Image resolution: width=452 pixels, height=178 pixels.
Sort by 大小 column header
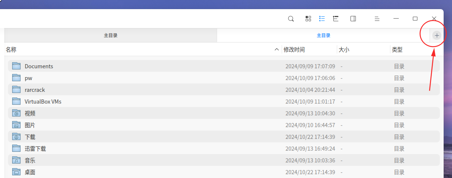pyautogui.click(x=344, y=50)
